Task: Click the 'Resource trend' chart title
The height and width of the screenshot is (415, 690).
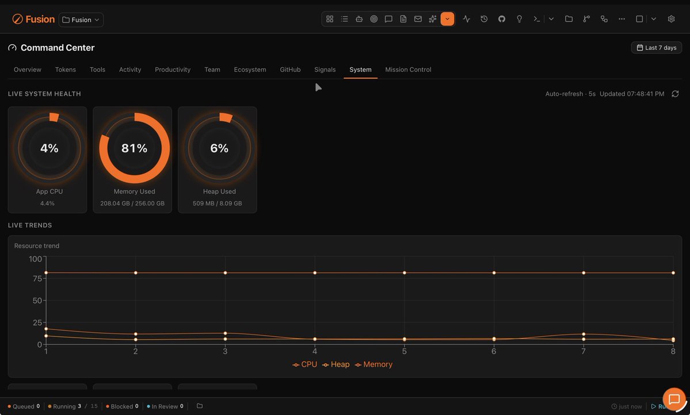Action: 36,246
